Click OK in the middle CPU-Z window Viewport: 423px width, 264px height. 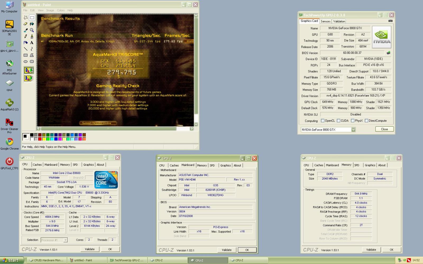247,250
